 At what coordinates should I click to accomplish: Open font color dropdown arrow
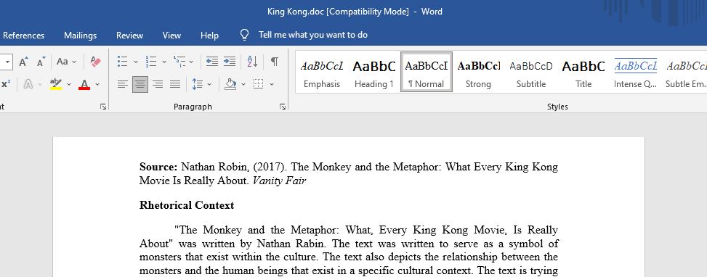(x=97, y=84)
